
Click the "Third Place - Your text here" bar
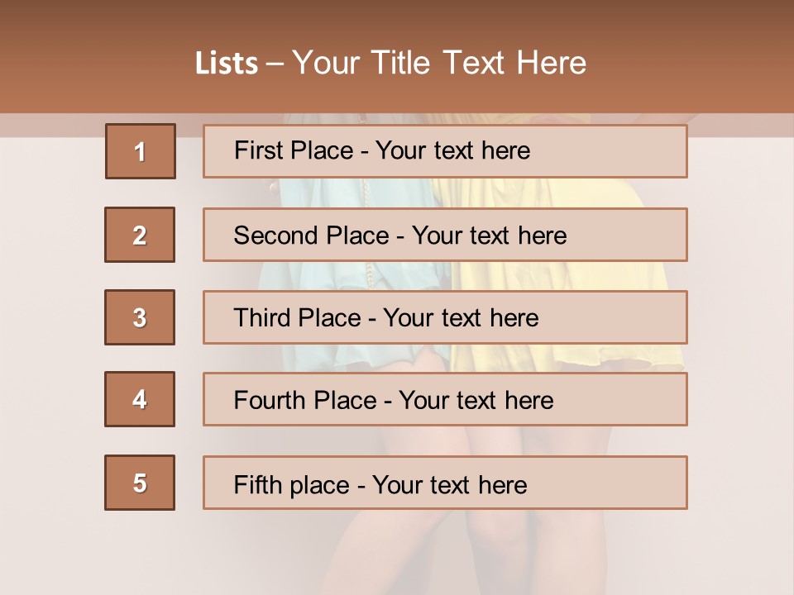pos(445,317)
